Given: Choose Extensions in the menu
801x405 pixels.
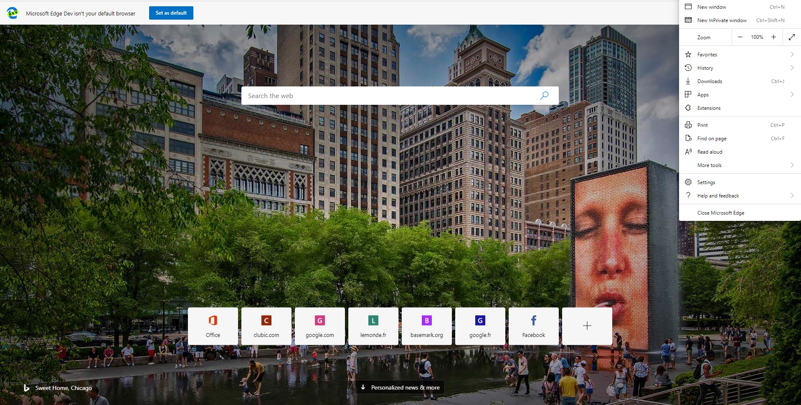Looking at the screenshot, I should (x=709, y=108).
